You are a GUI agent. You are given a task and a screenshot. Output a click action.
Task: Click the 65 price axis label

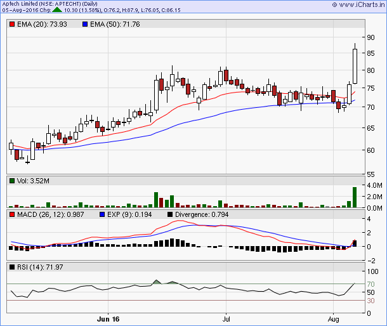click(371, 128)
